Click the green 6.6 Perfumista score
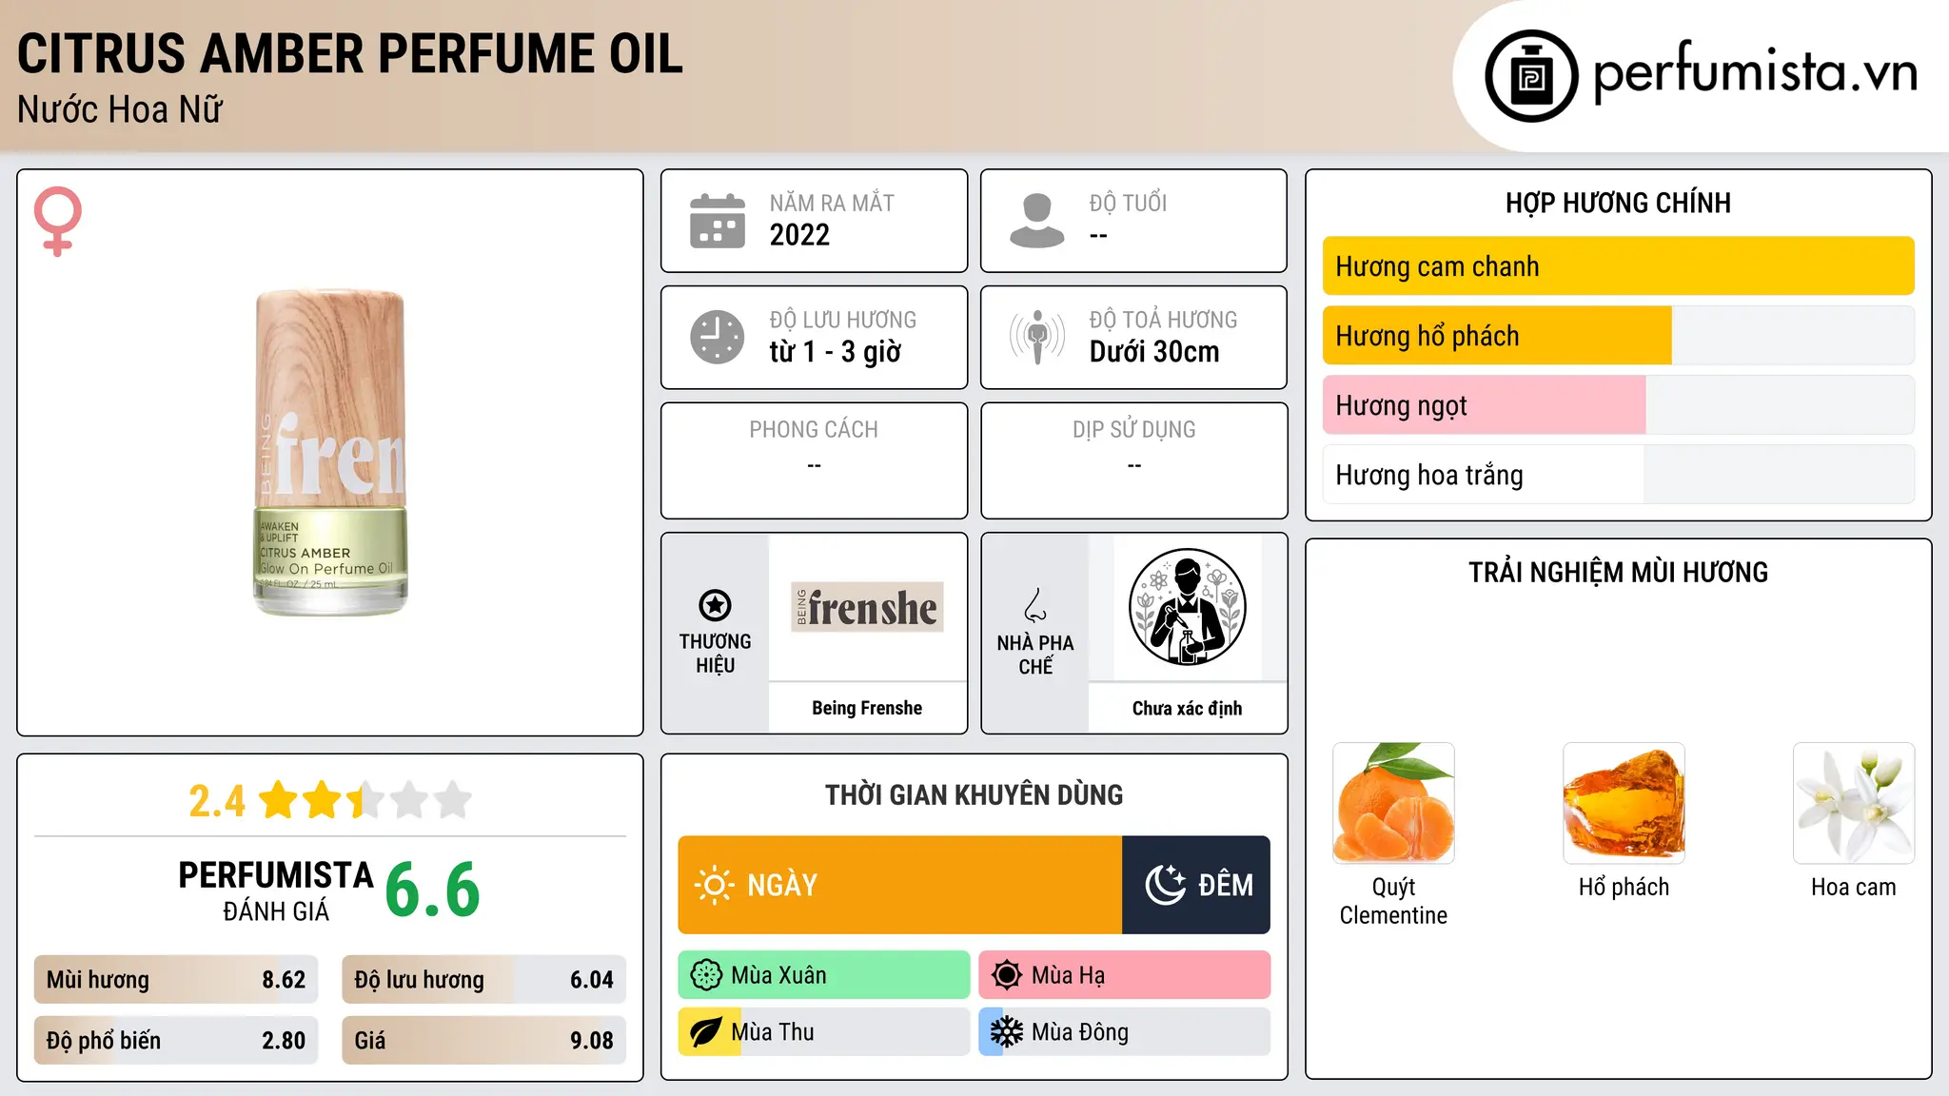 (433, 890)
